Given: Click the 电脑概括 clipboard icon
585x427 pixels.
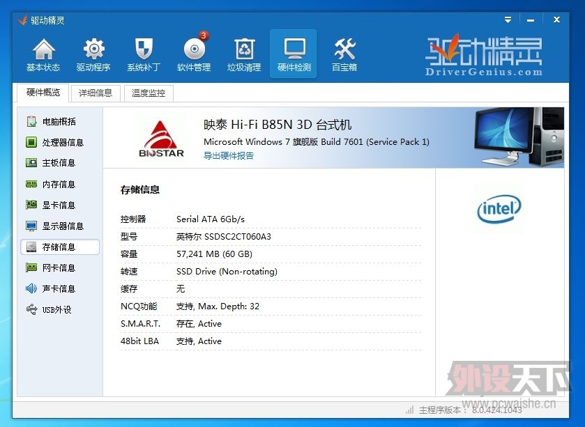Looking at the screenshot, I should click(x=31, y=121).
